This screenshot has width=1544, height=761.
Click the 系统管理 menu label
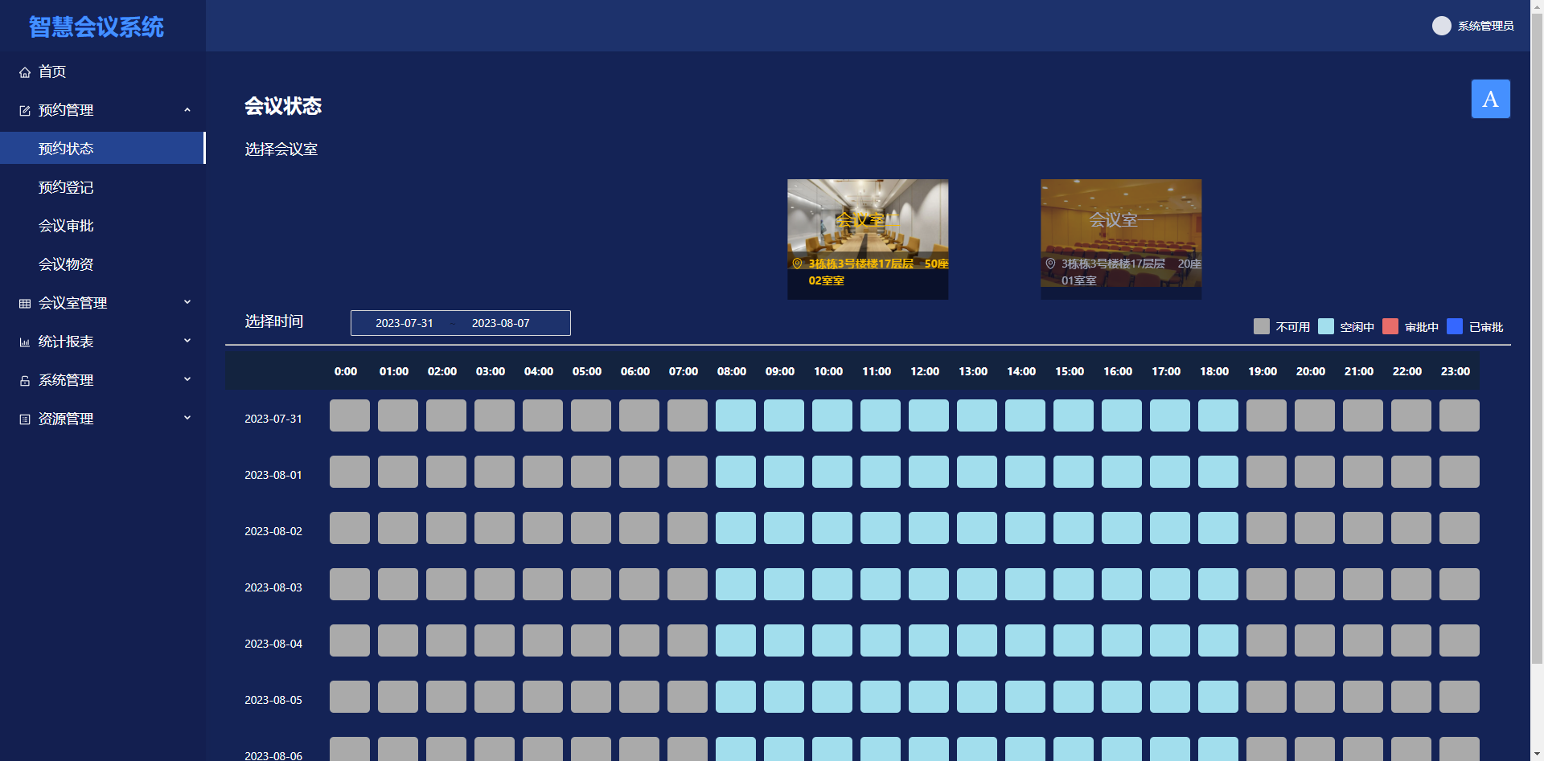coord(66,380)
